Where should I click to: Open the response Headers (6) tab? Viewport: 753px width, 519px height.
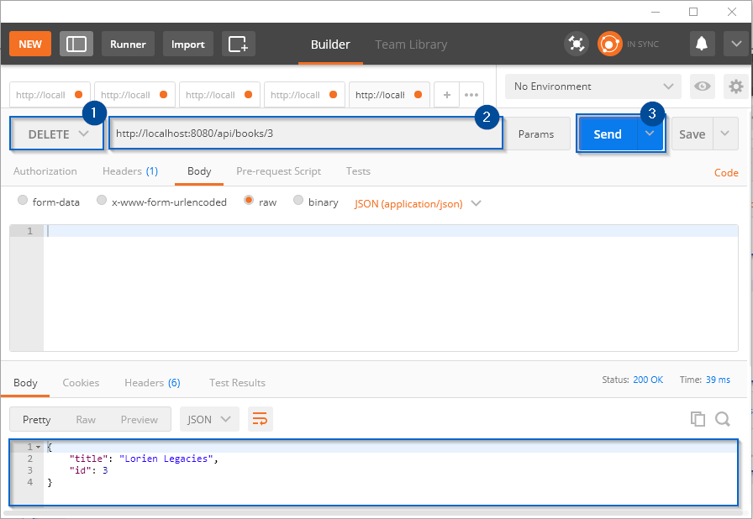[152, 383]
